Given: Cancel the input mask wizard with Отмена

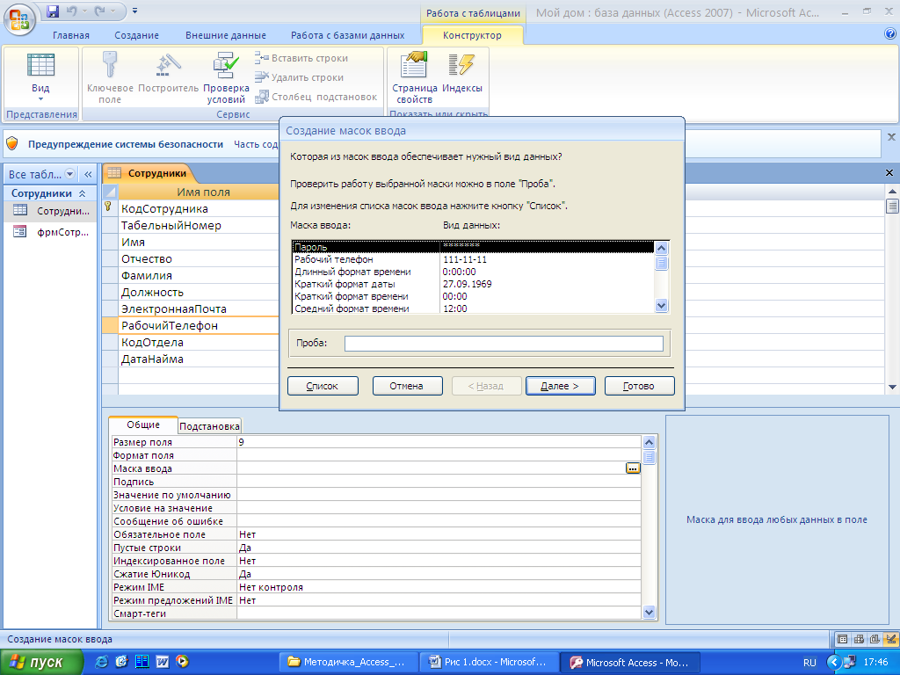Looking at the screenshot, I should coord(407,386).
